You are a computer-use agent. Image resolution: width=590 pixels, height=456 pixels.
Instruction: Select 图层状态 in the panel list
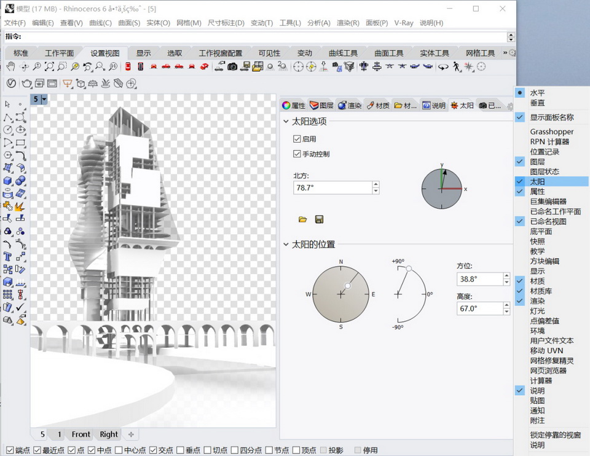[545, 171]
